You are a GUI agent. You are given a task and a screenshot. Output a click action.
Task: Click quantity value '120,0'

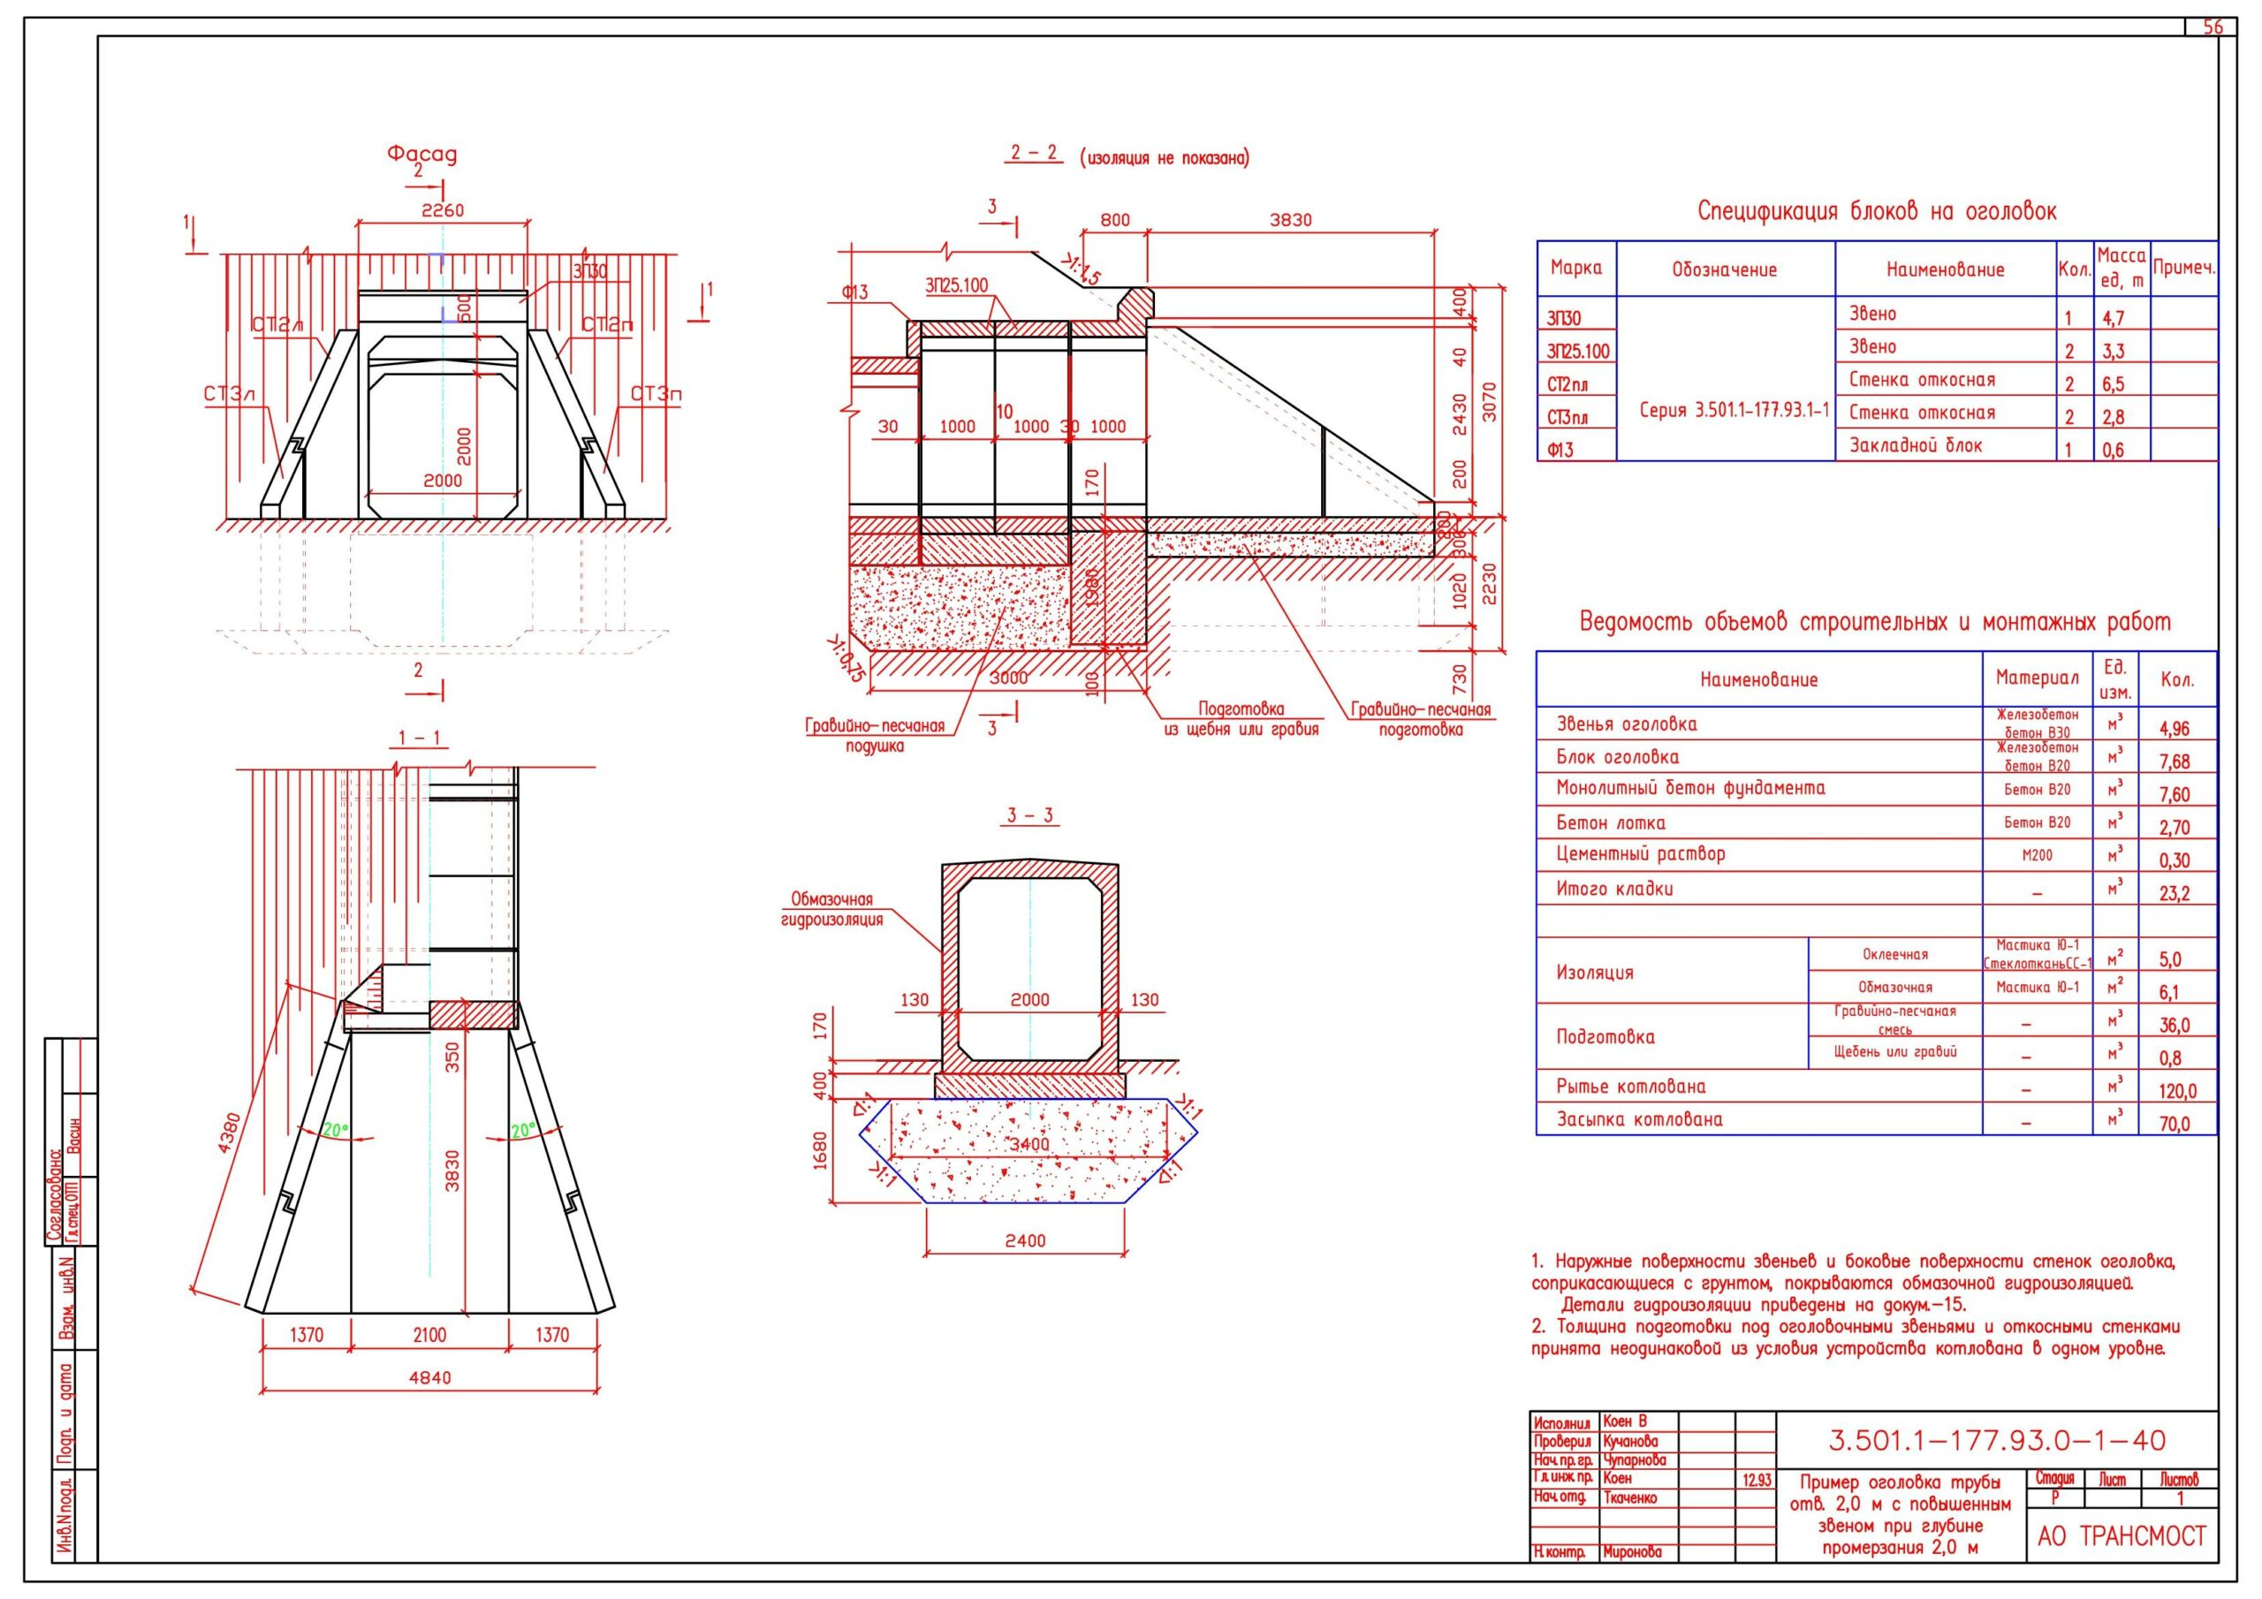pyautogui.click(x=2176, y=1092)
